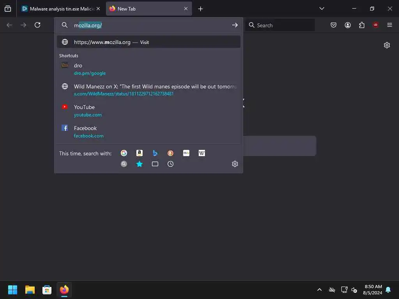This screenshot has height=299, width=399.
Task: Open the Firefox View icon
Action: (8, 9)
